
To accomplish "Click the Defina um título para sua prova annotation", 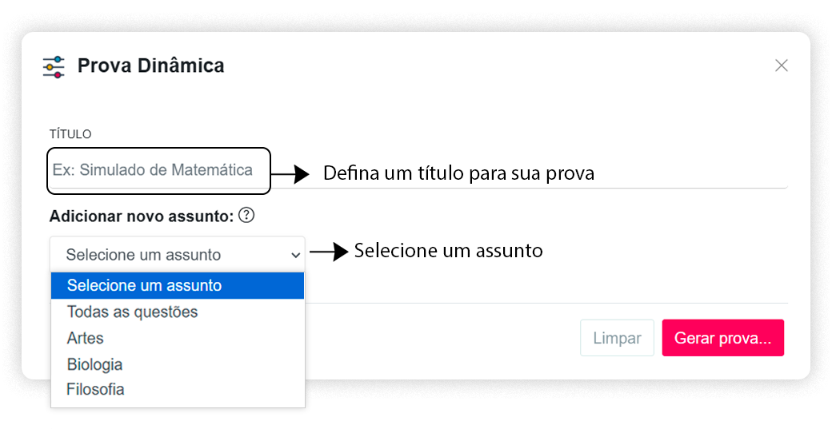I will tap(458, 173).
